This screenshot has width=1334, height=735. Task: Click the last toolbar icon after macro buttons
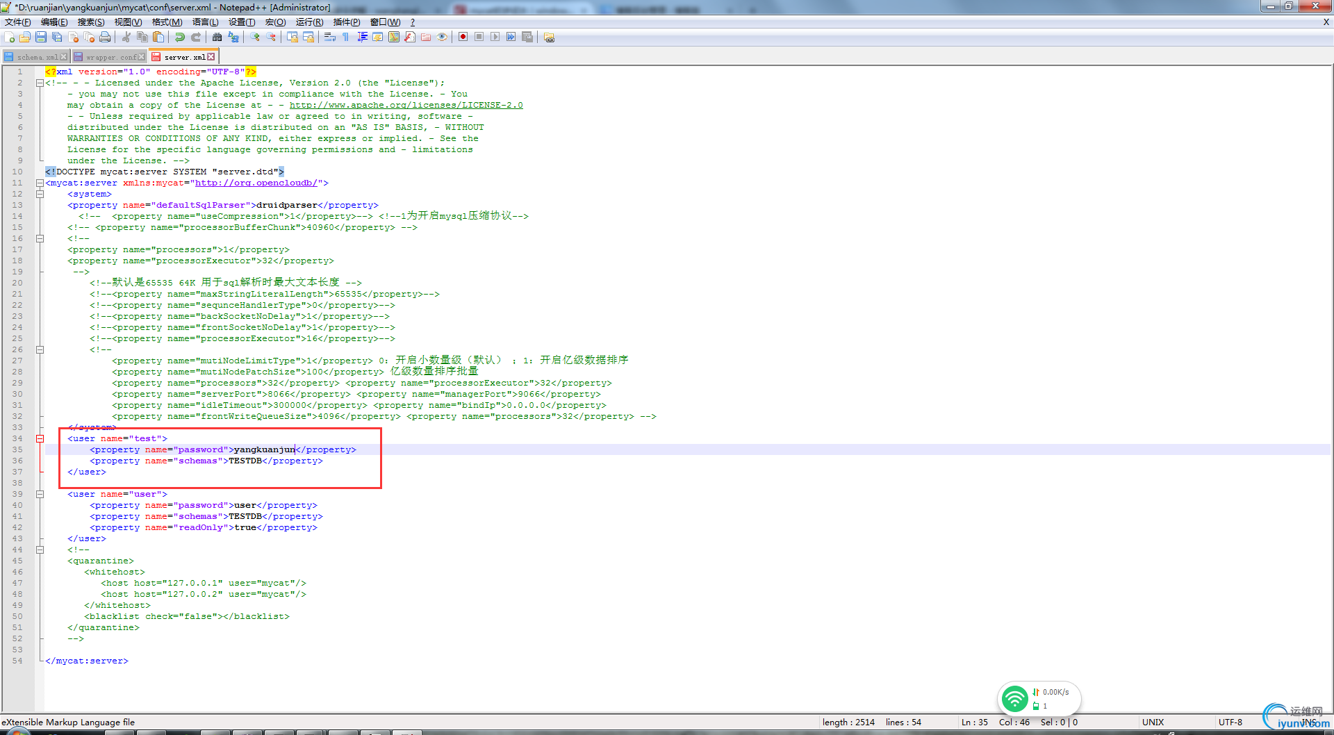pyautogui.click(x=549, y=37)
